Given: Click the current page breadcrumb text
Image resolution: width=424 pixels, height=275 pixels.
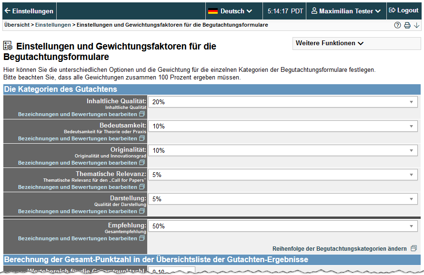Looking at the screenshot, I should click(x=172, y=25).
